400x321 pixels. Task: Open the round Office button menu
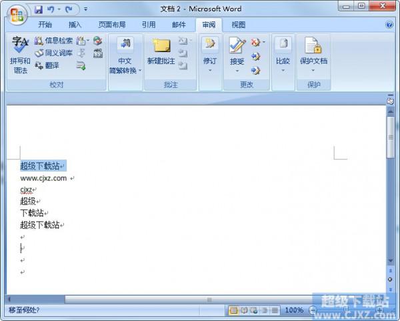coord(17,15)
